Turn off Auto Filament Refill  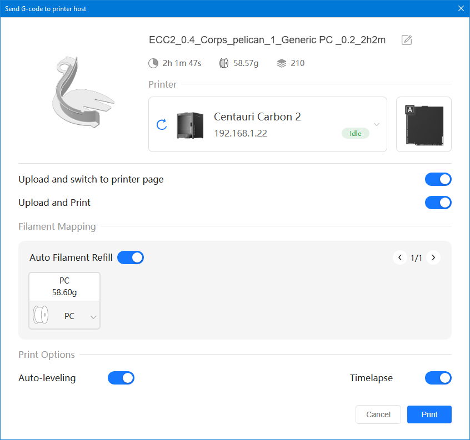click(131, 257)
